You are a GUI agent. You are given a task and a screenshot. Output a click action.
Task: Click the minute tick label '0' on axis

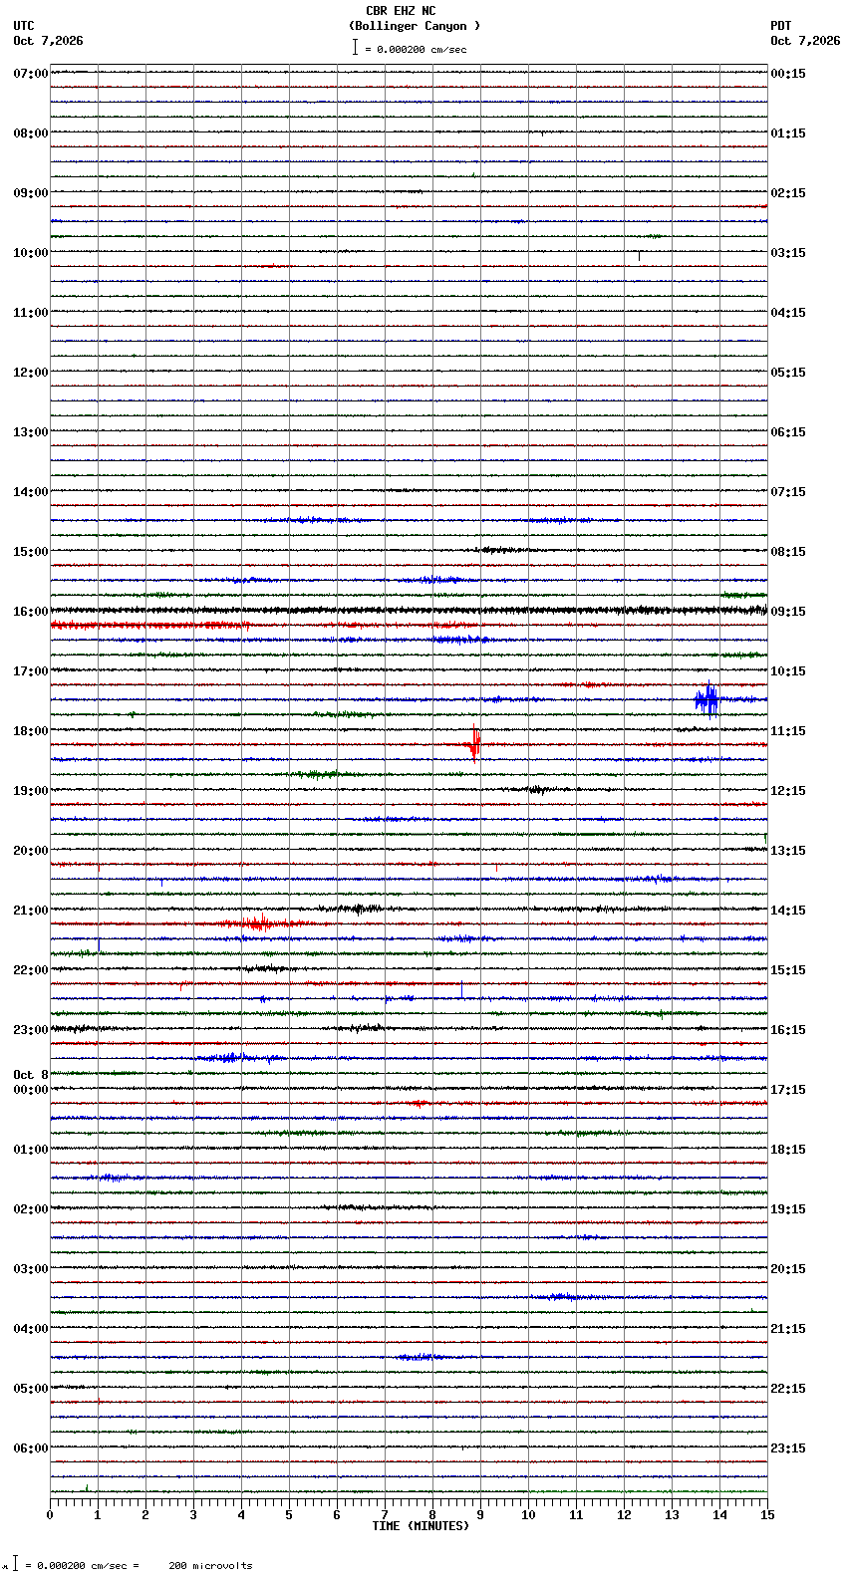pyautogui.click(x=50, y=1515)
